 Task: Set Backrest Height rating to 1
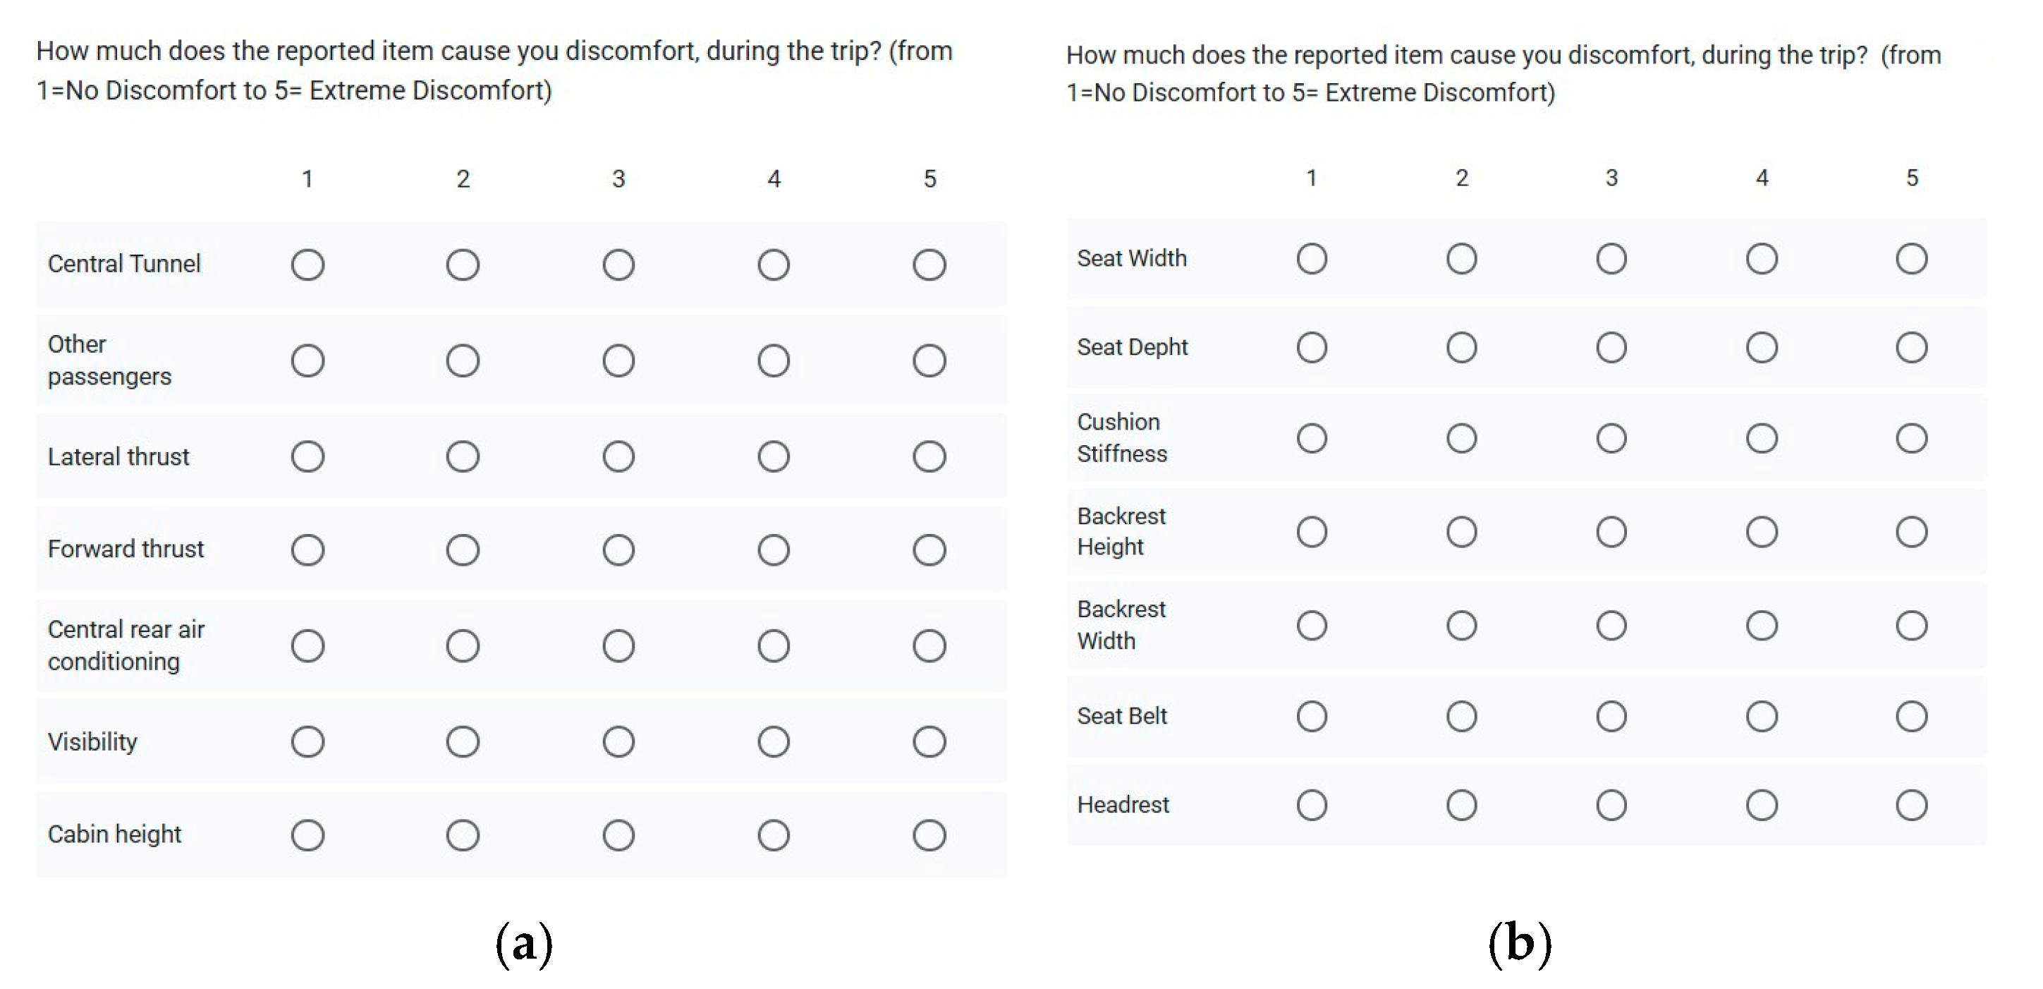1312,531
